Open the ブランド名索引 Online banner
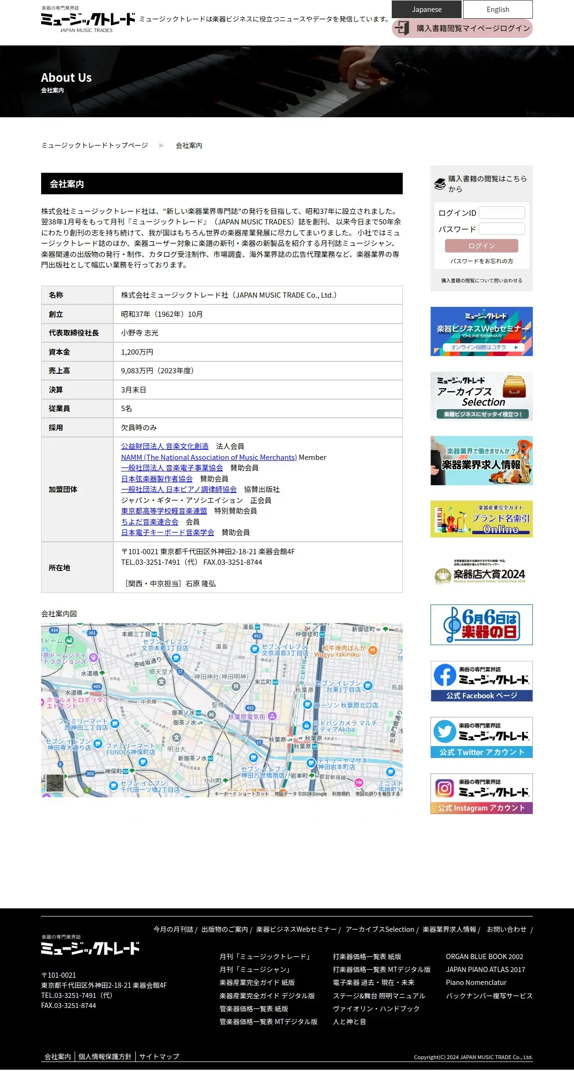Screen dimensions: 574x1073 point(482,519)
